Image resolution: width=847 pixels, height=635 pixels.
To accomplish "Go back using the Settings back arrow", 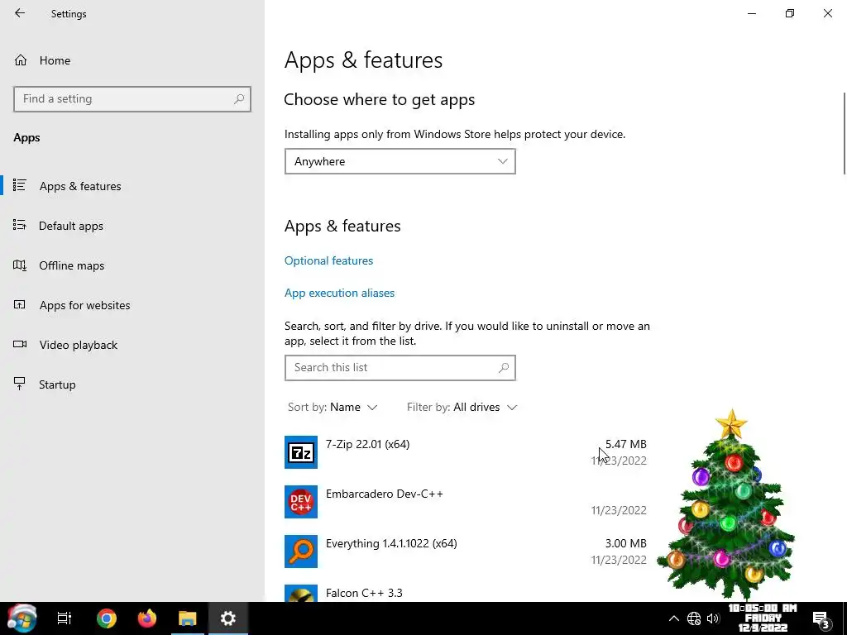I will [x=20, y=13].
